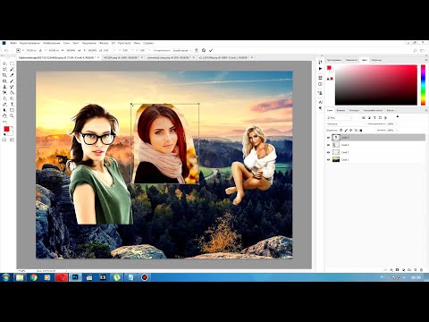The width and height of the screenshot is (429, 322).
Task: Close the first document tab
Action: 98,57
